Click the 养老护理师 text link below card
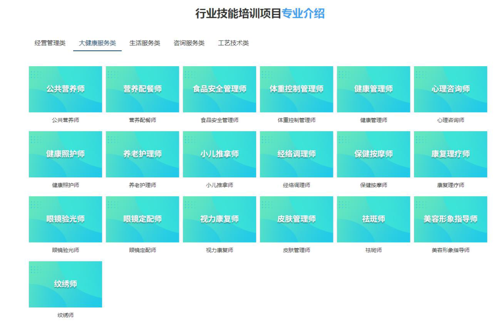This screenshot has width=503, height=324. point(143,185)
